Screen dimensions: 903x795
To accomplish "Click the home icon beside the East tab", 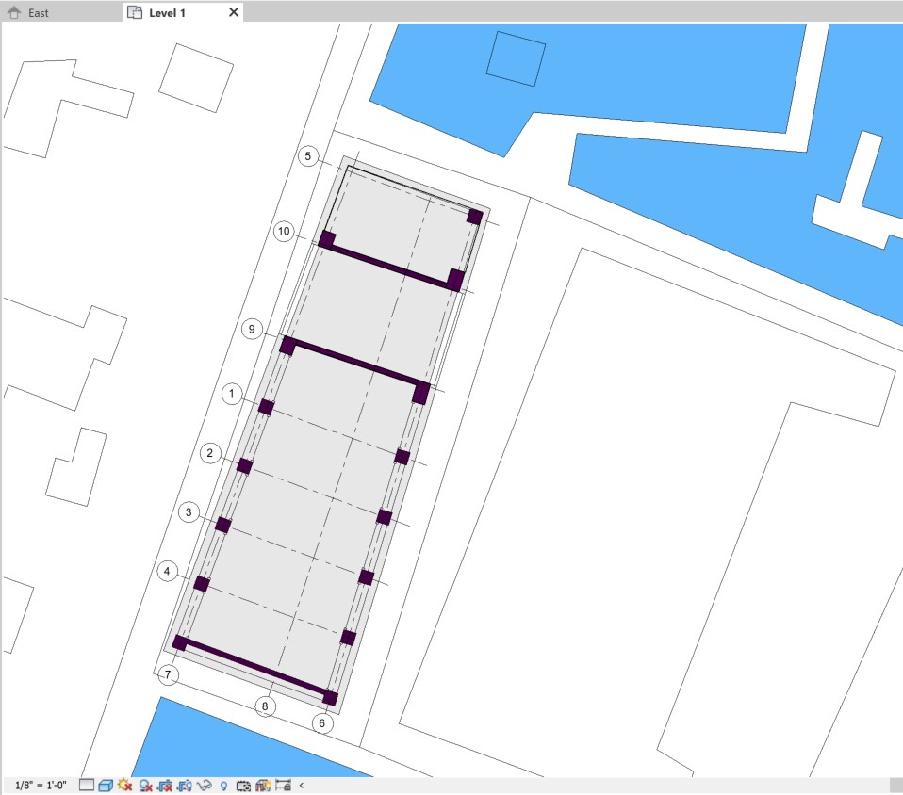I will pos(13,12).
